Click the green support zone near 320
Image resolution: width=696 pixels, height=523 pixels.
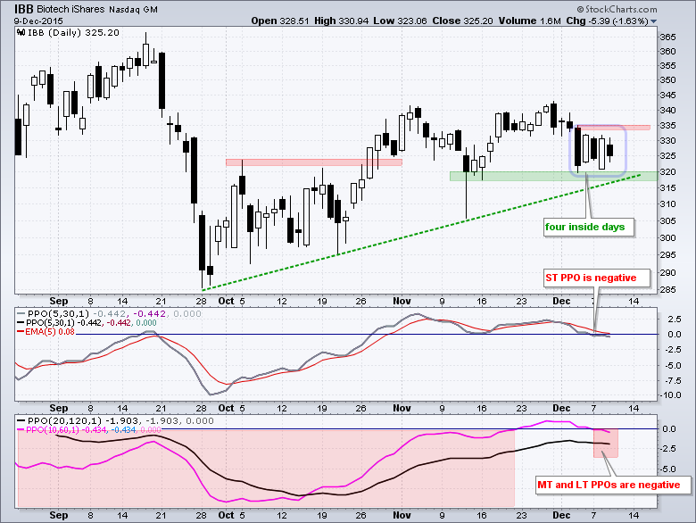[x=553, y=176]
